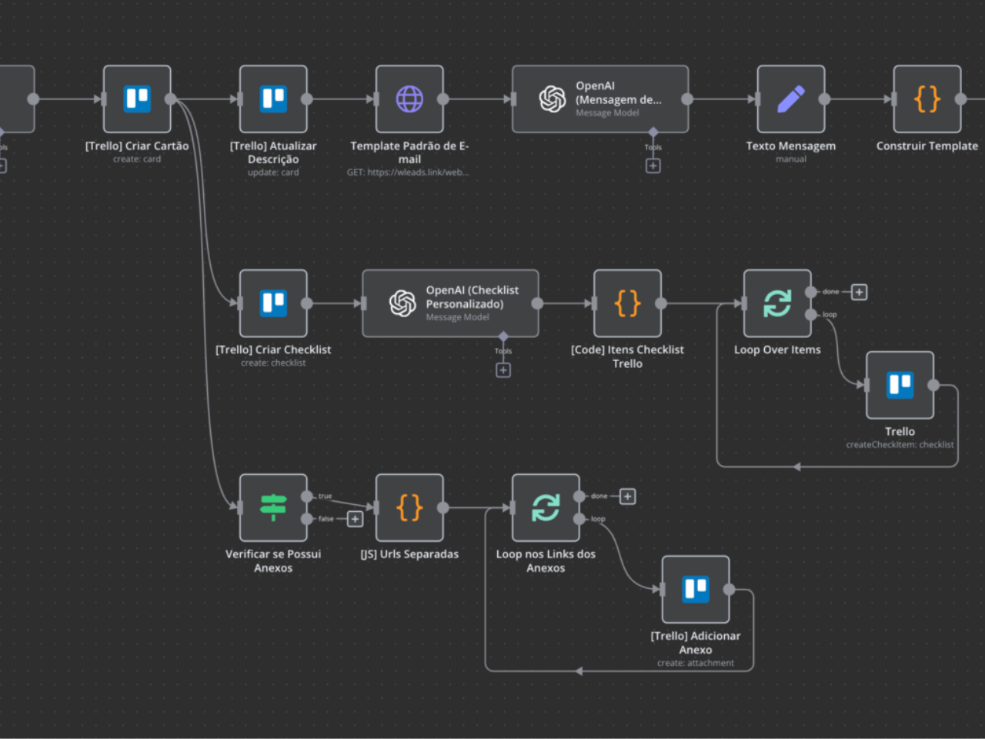Viewport: 985px width, 739px height.
Task: Open the OpenAI (Checklist Personalizado) node
Action: (450, 303)
